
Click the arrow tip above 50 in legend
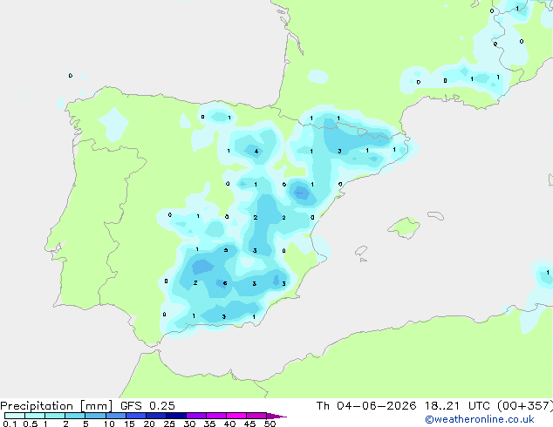point(276,416)
